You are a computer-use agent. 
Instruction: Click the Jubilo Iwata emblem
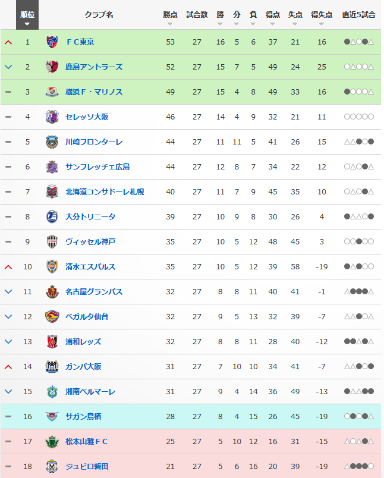pos(52,467)
